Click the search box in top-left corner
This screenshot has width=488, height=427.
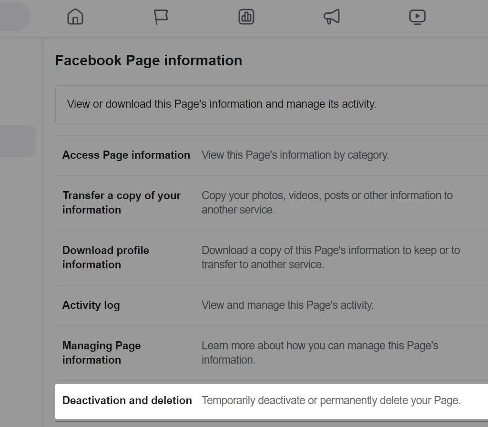tap(13, 17)
